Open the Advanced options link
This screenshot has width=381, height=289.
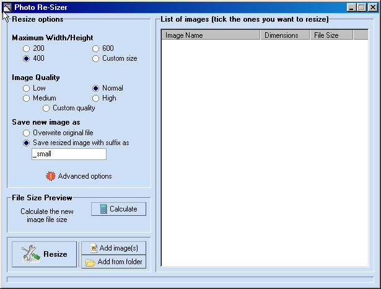[85, 176]
